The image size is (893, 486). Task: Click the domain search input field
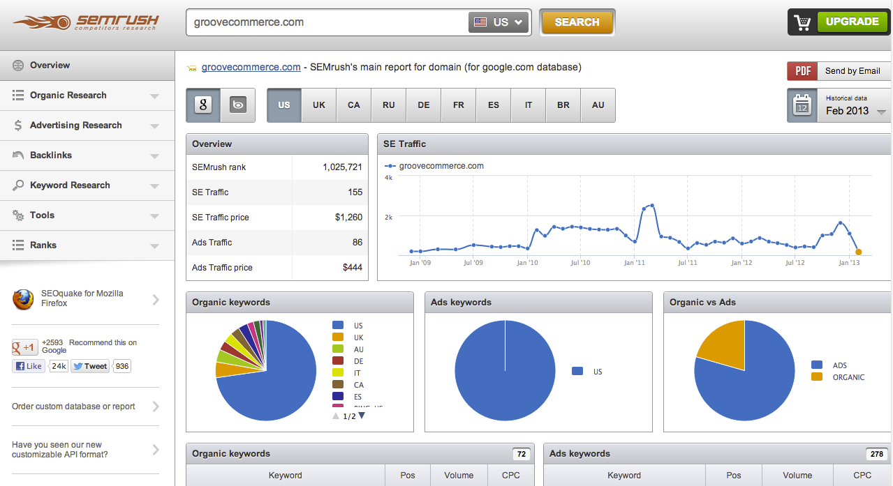[x=327, y=22]
